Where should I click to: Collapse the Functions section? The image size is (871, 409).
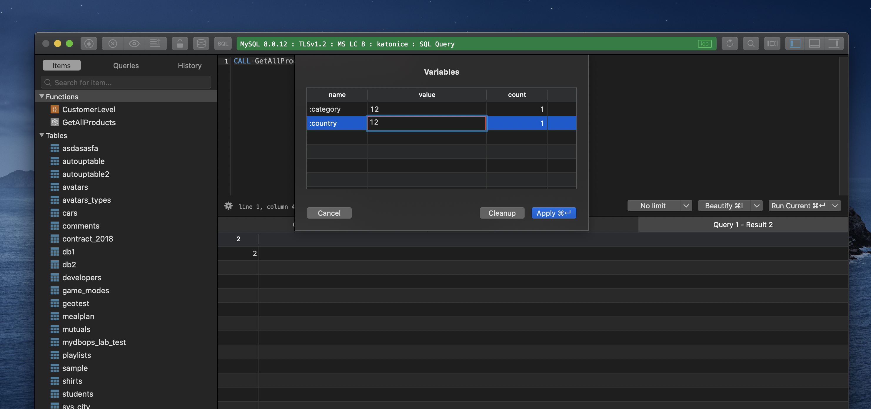coord(41,97)
